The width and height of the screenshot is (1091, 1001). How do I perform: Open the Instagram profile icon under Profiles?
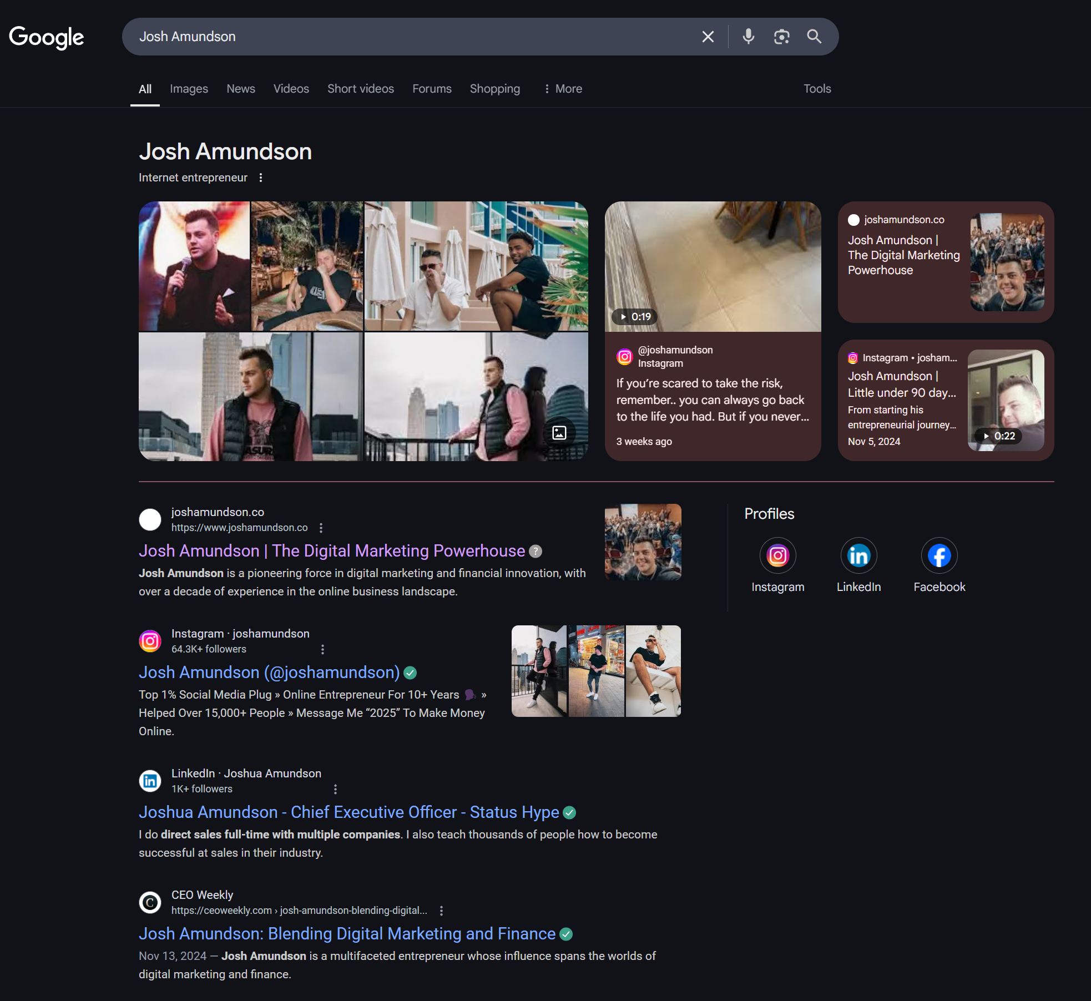(x=777, y=555)
